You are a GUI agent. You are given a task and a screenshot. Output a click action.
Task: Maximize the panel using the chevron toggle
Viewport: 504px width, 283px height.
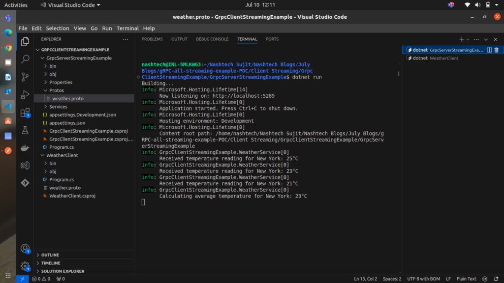coord(486,39)
